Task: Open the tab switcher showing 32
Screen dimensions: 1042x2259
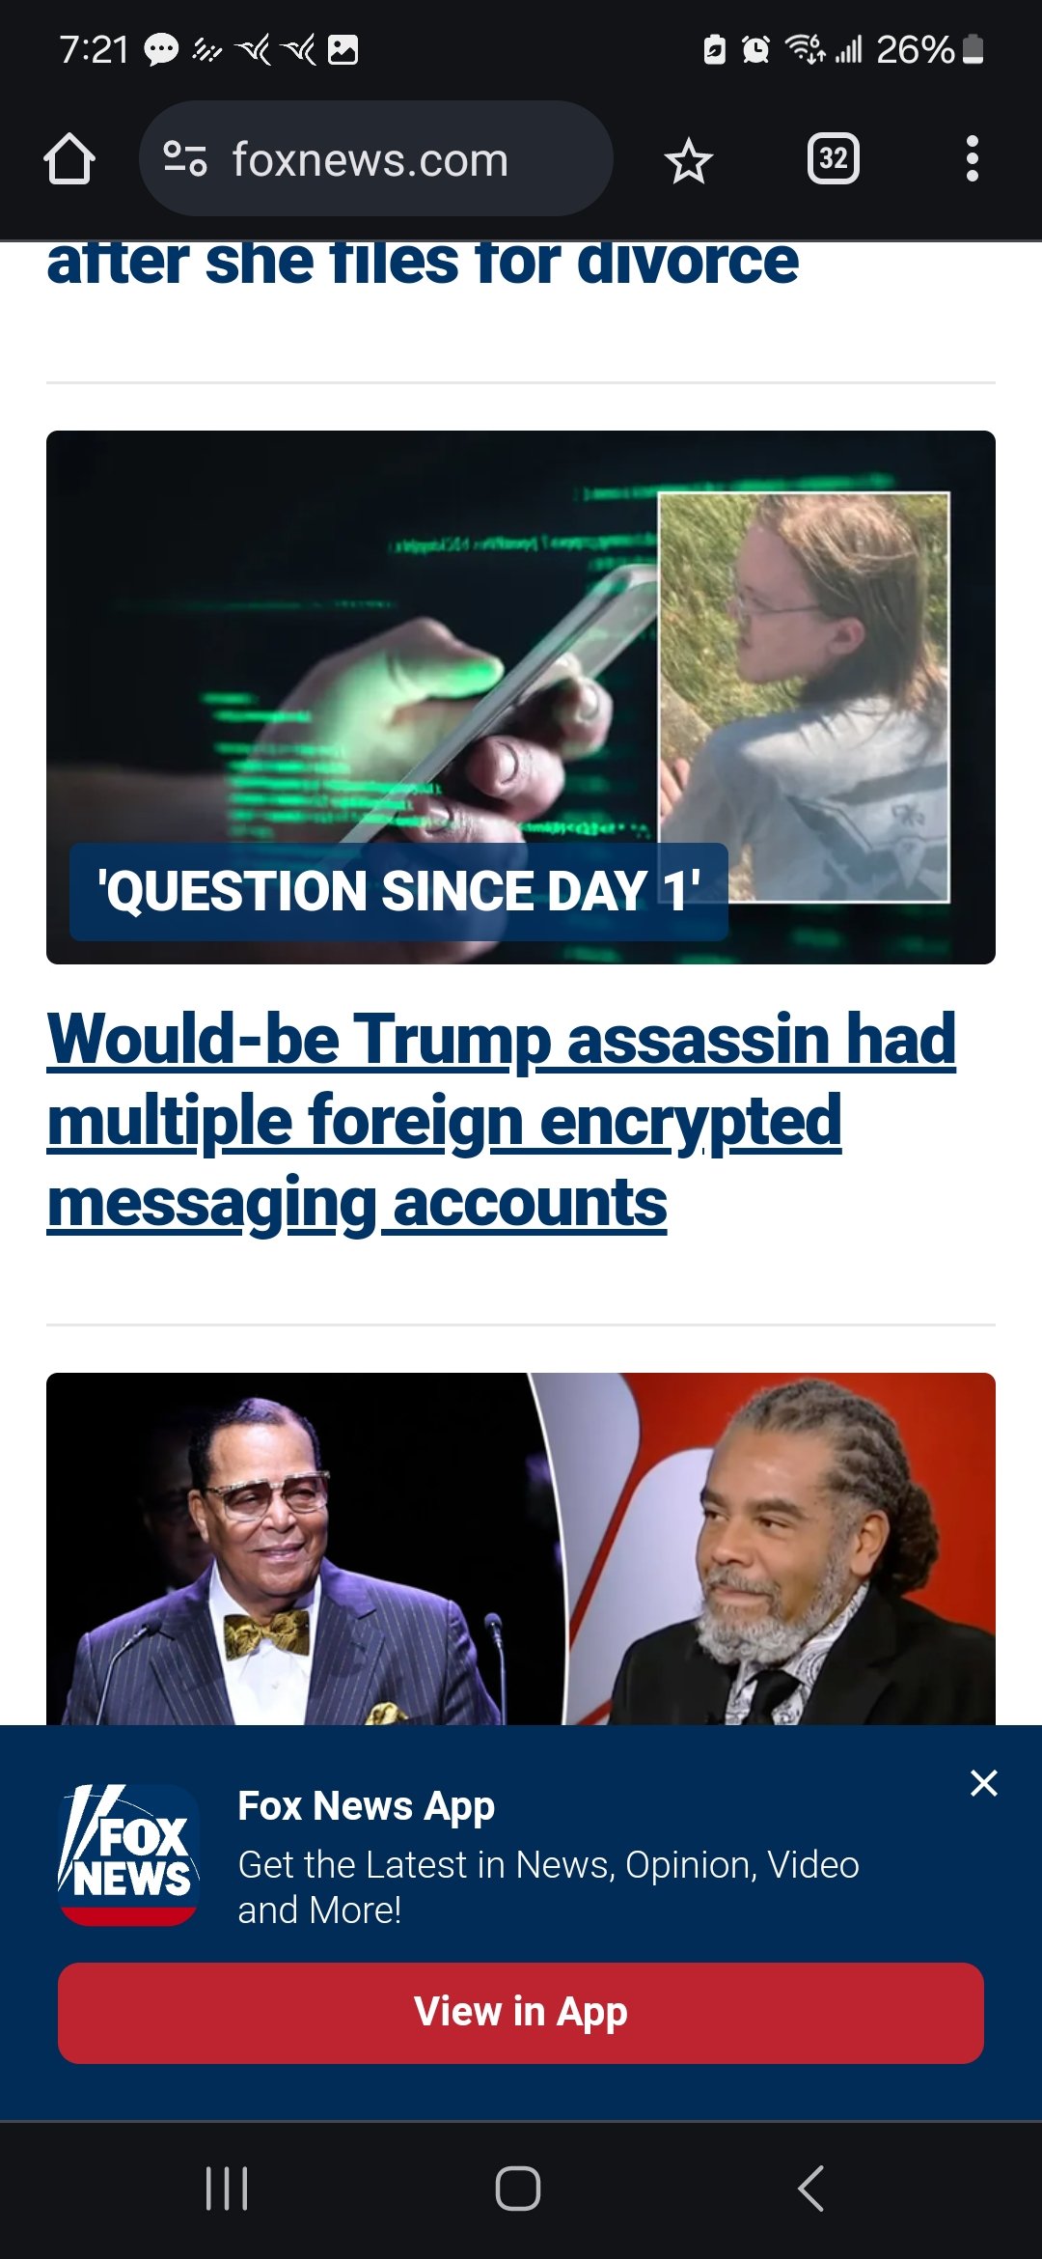Action: [x=834, y=159]
